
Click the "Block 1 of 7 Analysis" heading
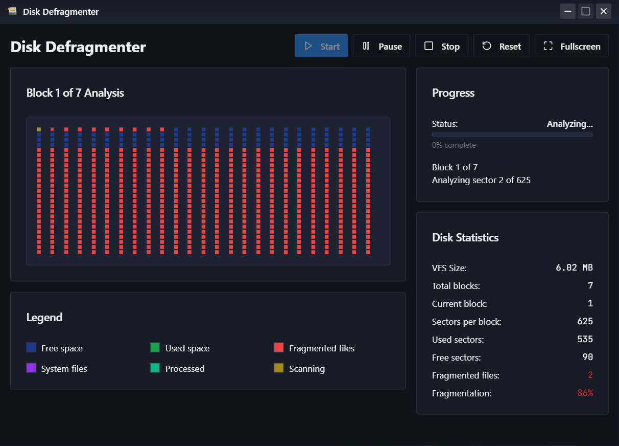tap(75, 93)
